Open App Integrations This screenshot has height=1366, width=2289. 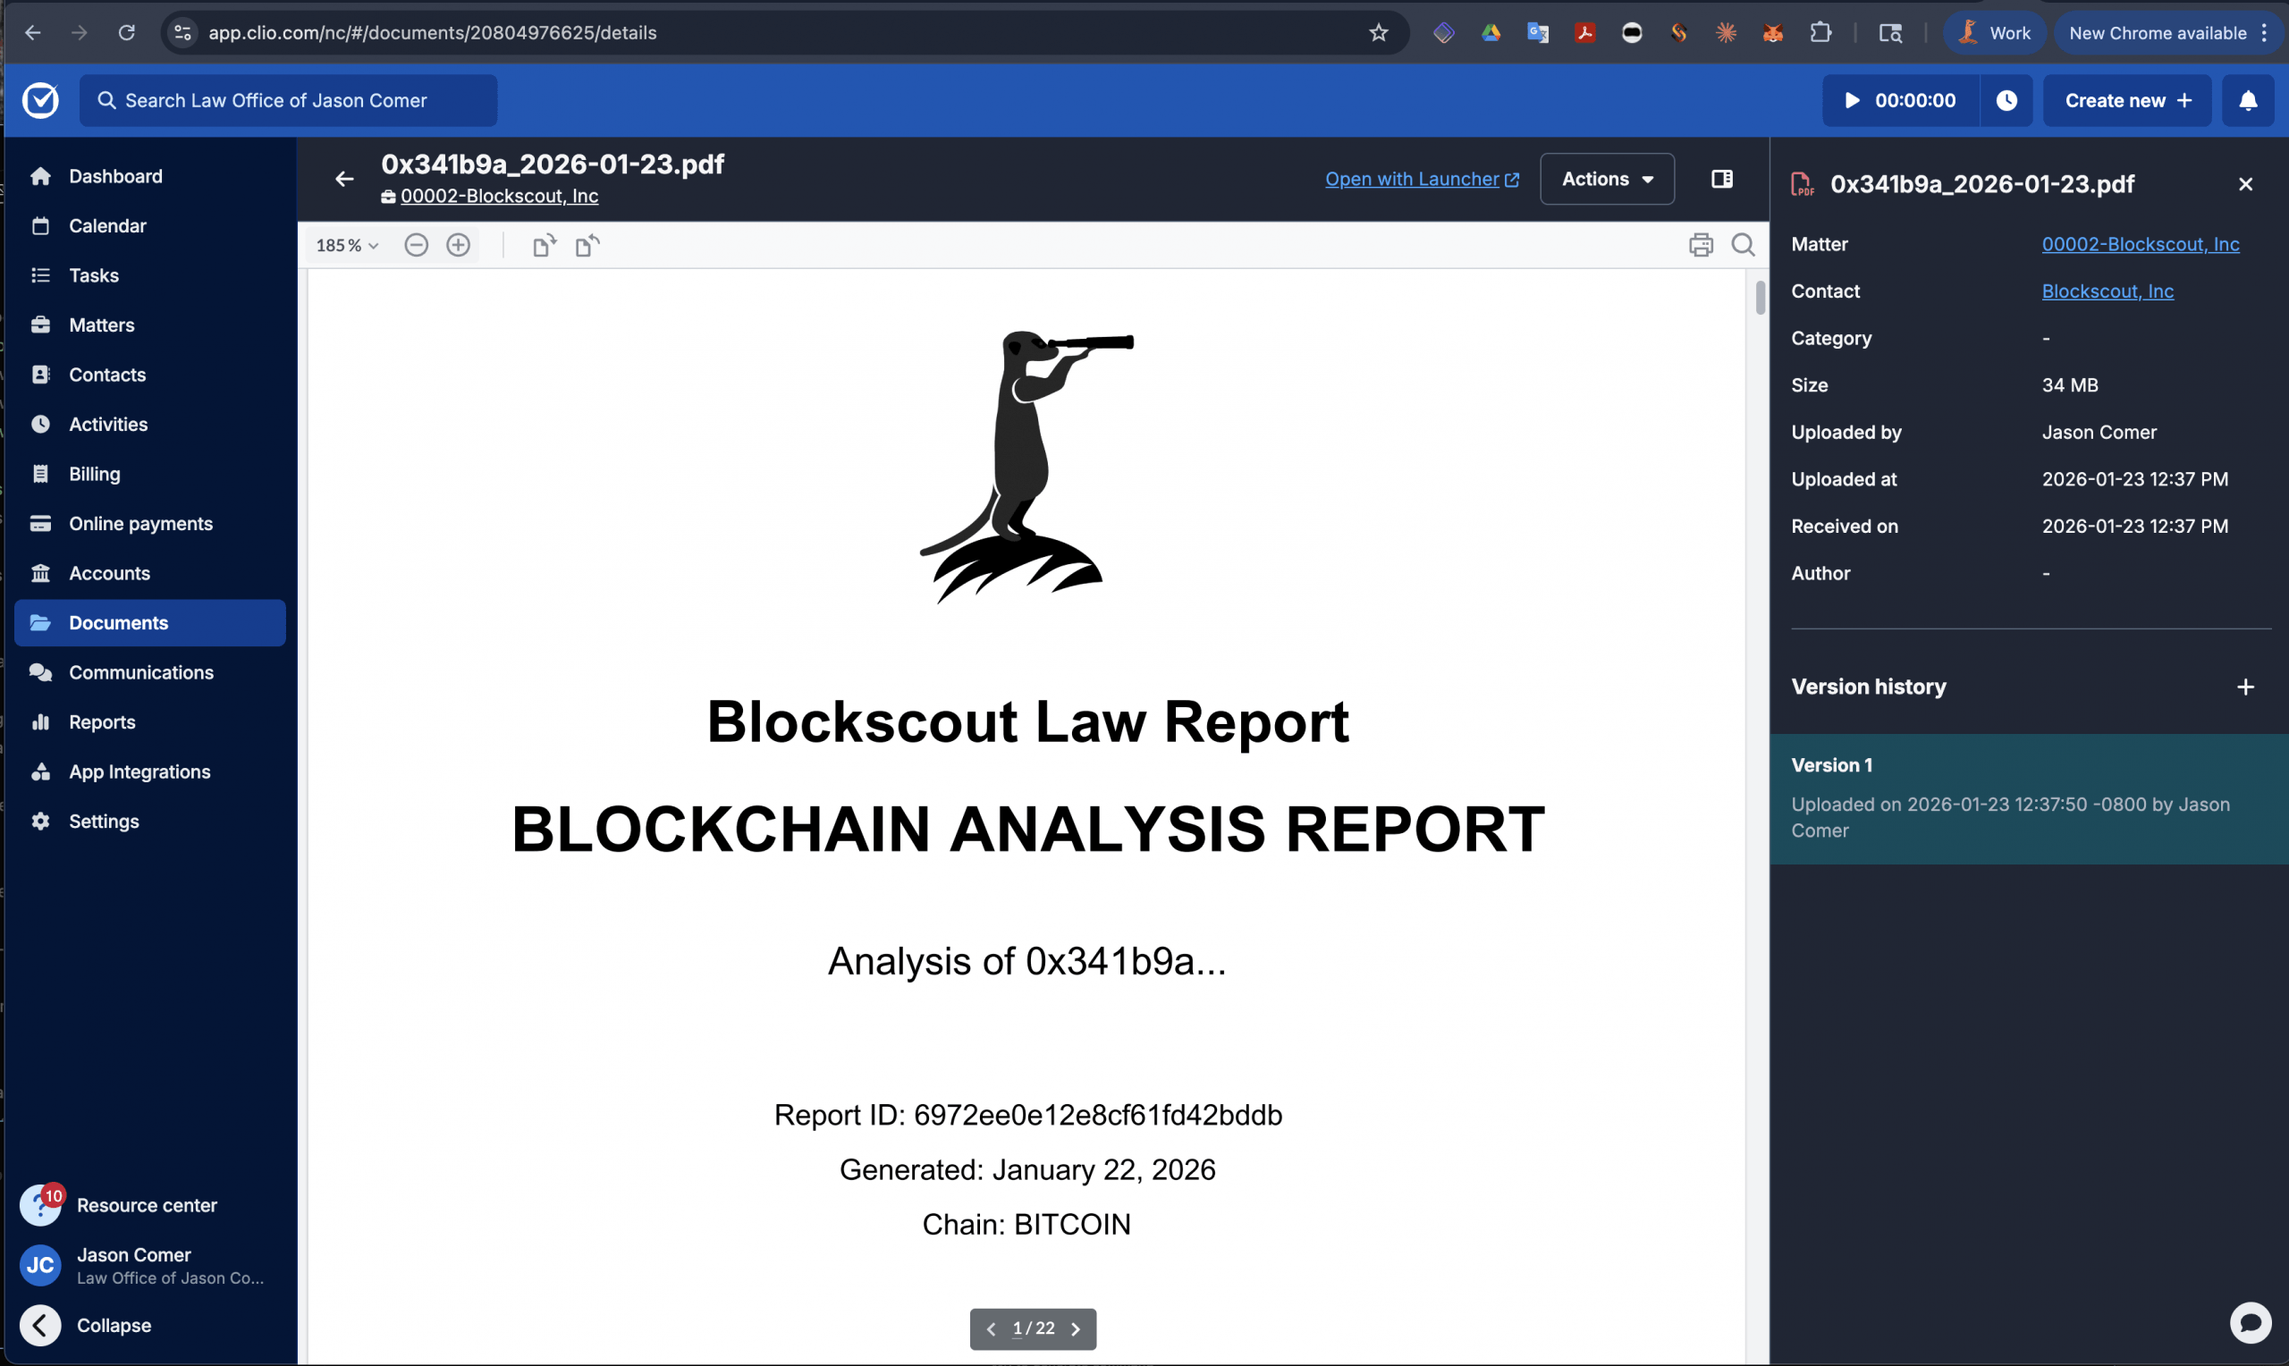pyautogui.click(x=150, y=772)
